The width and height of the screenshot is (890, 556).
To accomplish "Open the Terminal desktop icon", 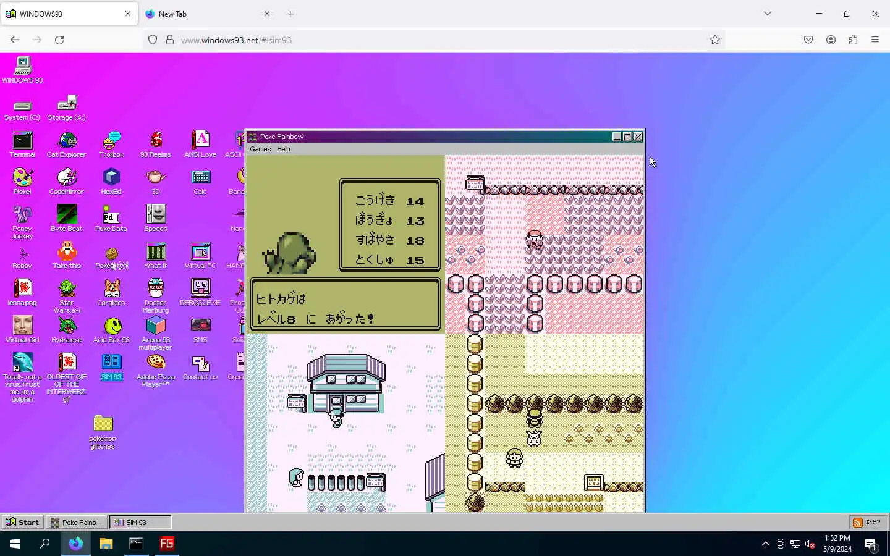I will pos(22,145).
